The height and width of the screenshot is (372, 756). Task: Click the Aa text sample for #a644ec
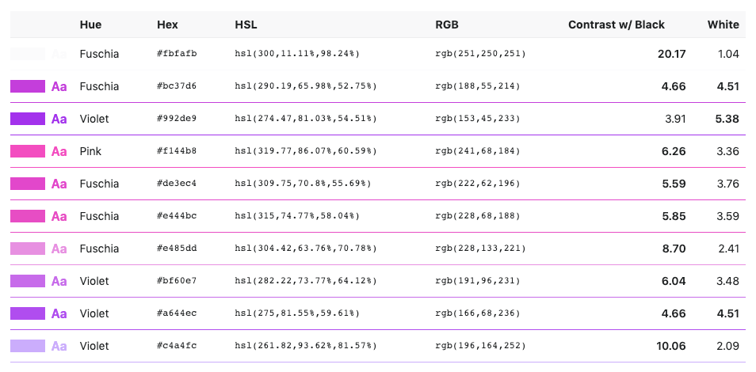pos(59,313)
